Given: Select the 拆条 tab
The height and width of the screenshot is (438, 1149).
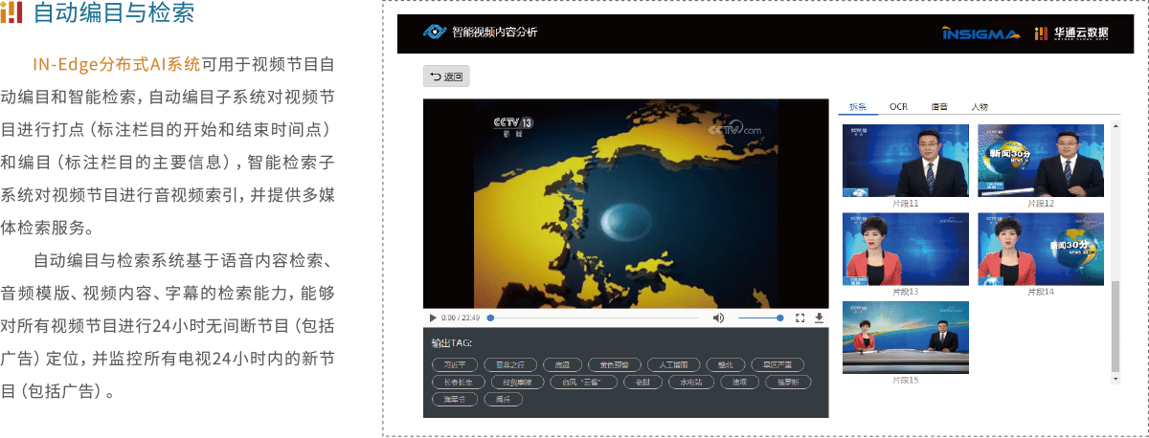Looking at the screenshot, I should pos(857,106).
